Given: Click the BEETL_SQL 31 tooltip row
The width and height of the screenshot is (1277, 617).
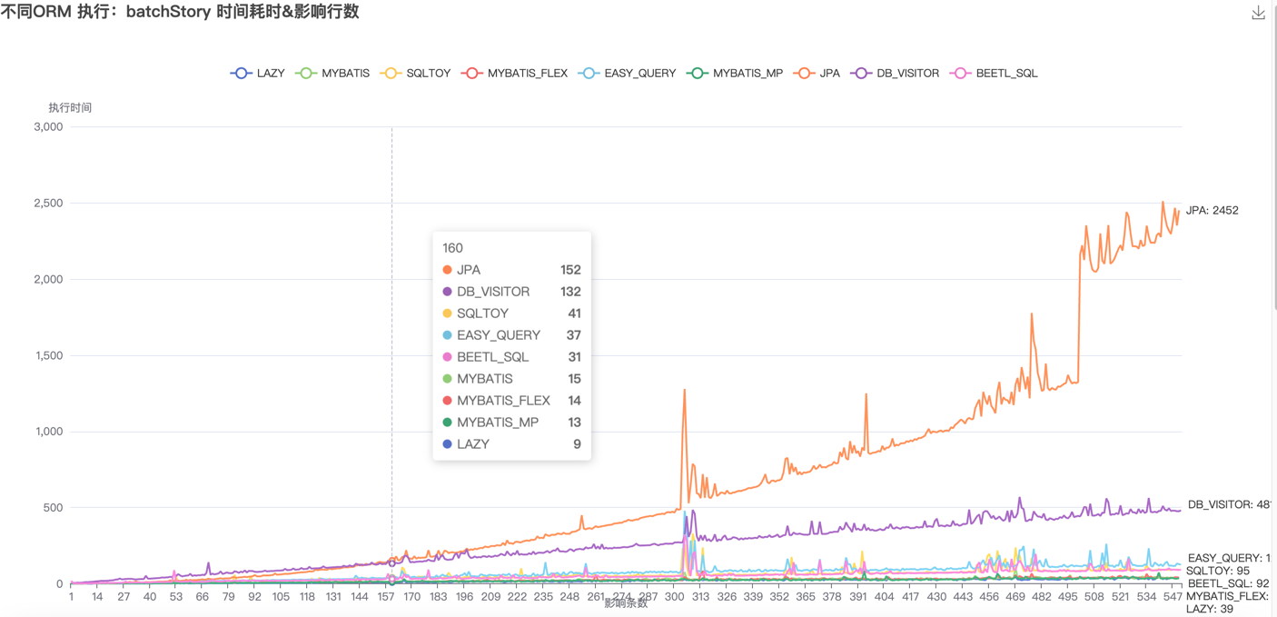Looking at the screenshot, I should [511, 357].
